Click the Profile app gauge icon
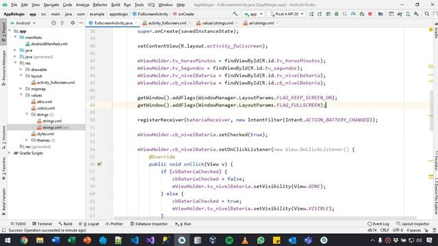Screen dimensions: 438x246 (x=353, y=14)
